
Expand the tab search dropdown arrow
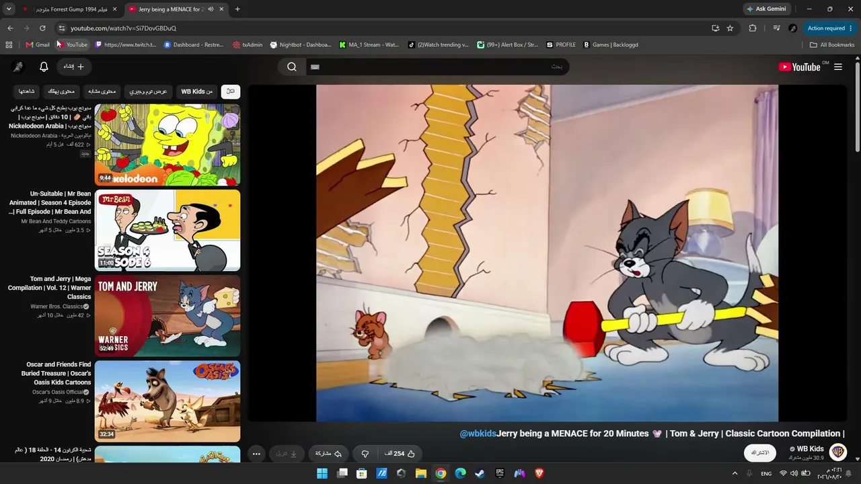point(9,9)
